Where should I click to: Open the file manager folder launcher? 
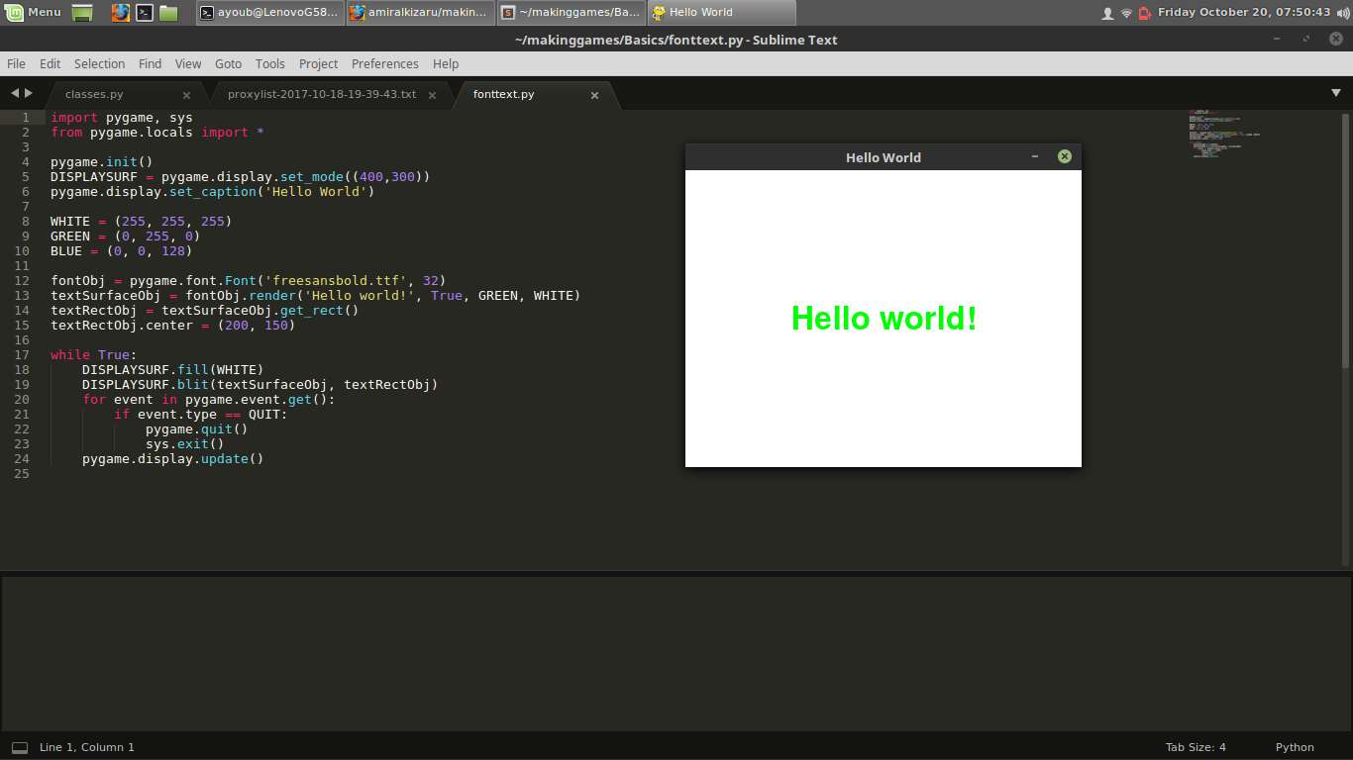(x=168, y=13)
